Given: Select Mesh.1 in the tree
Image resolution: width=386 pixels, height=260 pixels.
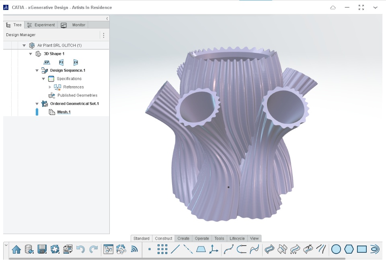Looking at the screenshot, I should point(64,112).
